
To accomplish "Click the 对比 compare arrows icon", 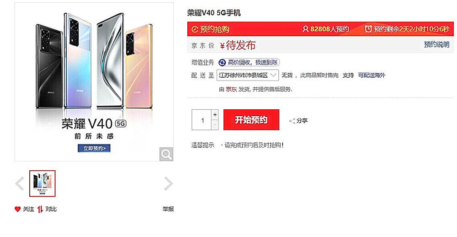I will [x=40, y=209].
